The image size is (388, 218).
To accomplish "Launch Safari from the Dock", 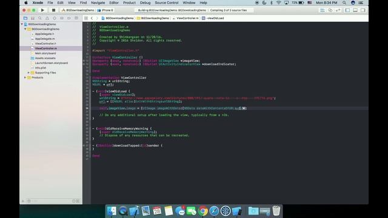I will [x=214, y=211].
